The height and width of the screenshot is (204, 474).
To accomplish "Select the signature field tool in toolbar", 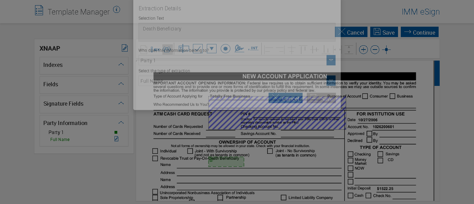I will tap(239, 49).
